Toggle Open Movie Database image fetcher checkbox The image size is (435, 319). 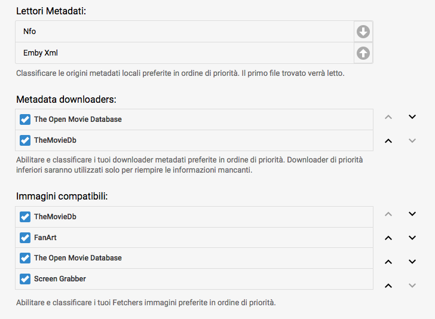coord(25,258)
